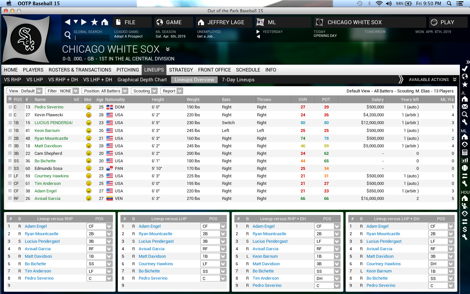Open the navigation history down-arrow
Screen dimensions: 470x294
click(x=76, y=22)
